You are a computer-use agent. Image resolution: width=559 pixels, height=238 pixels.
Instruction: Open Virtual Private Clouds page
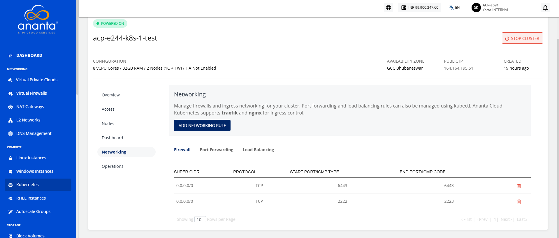[x=37, y=80]
